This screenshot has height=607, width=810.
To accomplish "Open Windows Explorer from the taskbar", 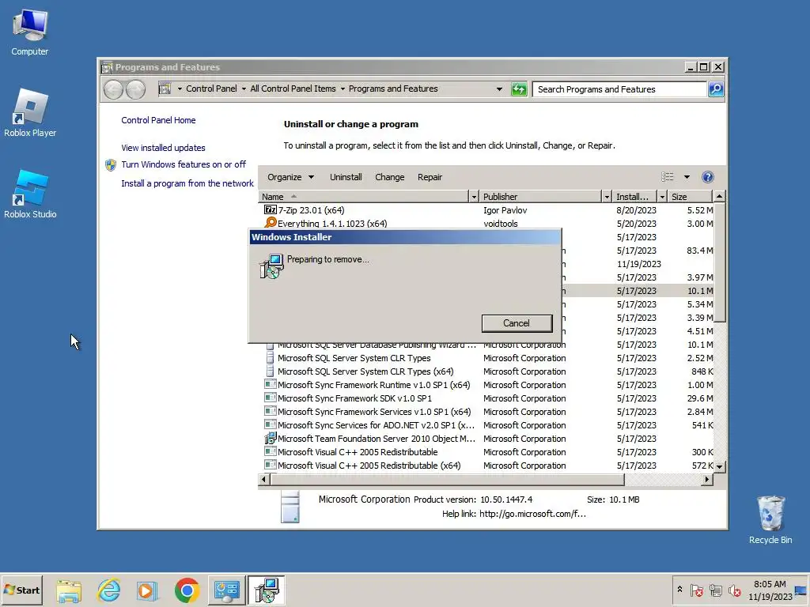I will [69, 590].
